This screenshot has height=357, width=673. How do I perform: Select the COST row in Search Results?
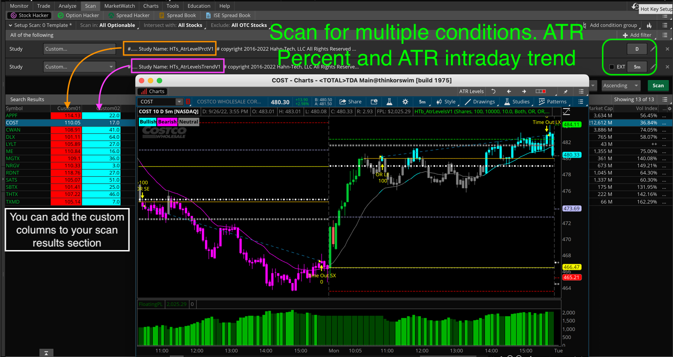70,123
